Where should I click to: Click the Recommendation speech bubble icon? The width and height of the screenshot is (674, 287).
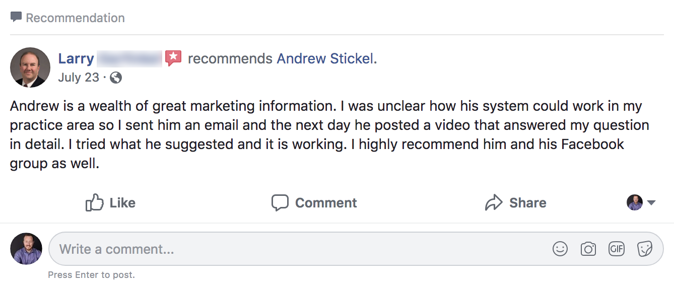[x=16, y=18]
